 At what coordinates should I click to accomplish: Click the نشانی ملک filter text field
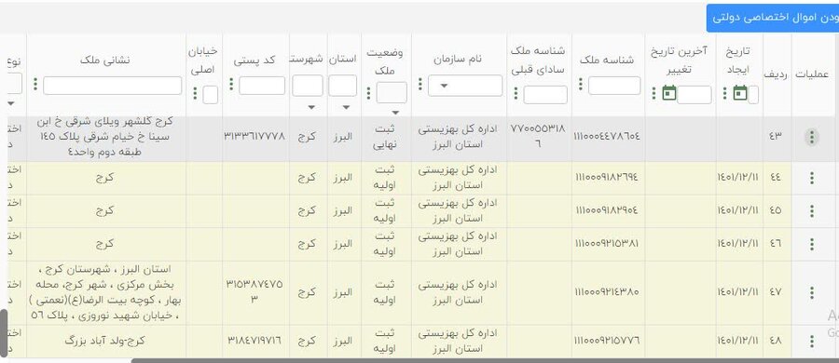click(113, 86)
